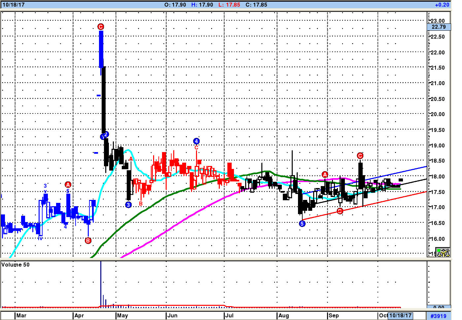Click the tall blue volume spike bar

point(101,284)
